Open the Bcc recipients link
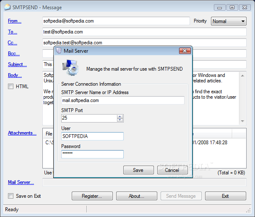The height and width of the screenshot is (217, 255). point(14,54)
